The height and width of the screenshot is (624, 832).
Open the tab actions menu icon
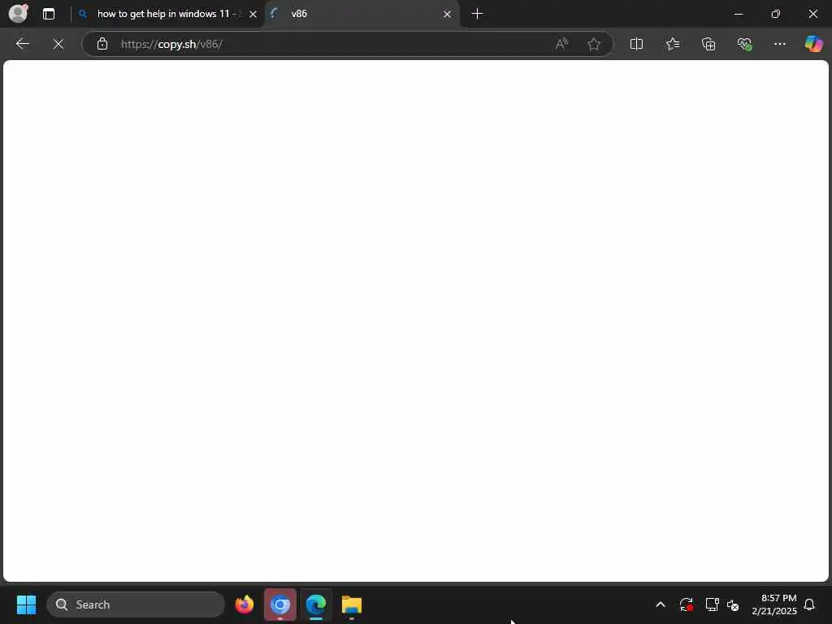click(x=48, y=14)
